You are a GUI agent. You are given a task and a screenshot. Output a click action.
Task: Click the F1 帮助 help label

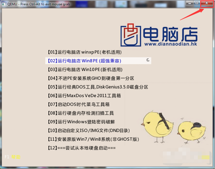pos(12,157)
